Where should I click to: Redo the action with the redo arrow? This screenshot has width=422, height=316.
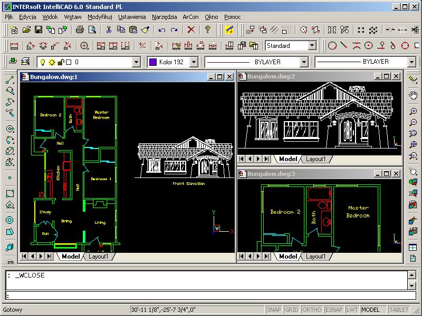[174, 29]
